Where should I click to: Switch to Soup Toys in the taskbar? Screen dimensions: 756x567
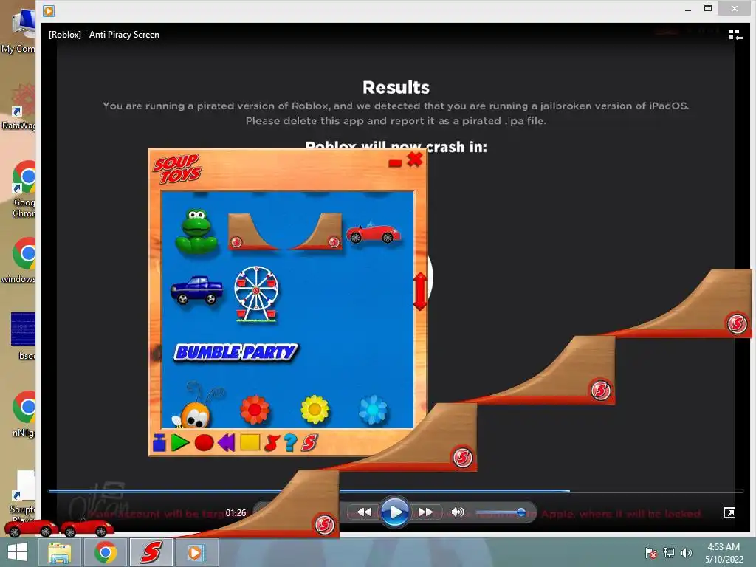pos(151,552)
